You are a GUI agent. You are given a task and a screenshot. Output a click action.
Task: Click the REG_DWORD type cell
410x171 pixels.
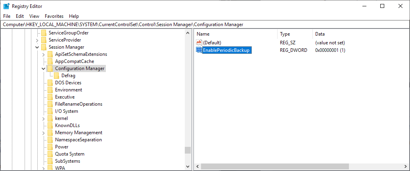point(293,50)
